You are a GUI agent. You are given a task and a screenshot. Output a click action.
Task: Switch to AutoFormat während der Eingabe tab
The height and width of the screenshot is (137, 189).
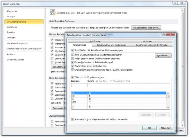coord(152,45)
